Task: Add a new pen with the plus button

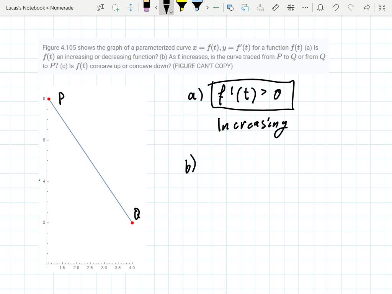Action: pyautogui.click(x=216, y=8)
